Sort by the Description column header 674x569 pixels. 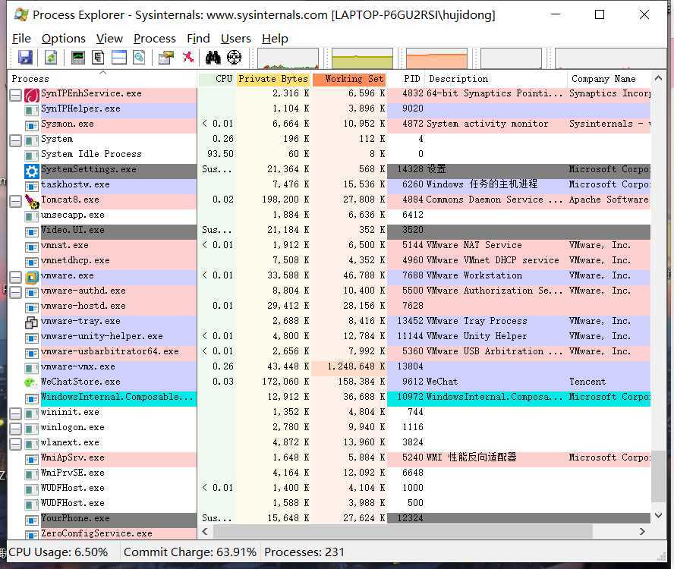point(496,79)
